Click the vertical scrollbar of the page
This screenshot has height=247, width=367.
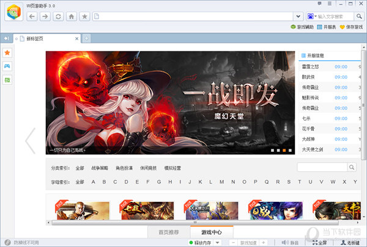pos(363,105)
